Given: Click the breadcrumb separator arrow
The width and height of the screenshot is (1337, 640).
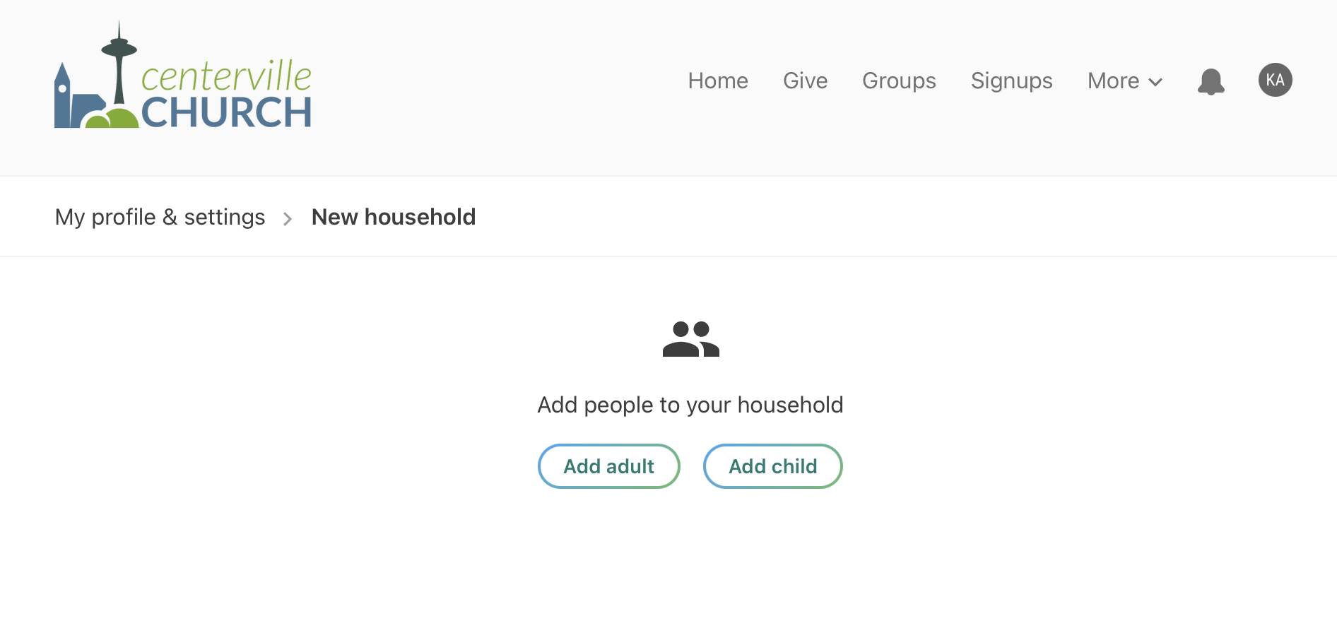Looking at the screenshot, I should point(288,219).
